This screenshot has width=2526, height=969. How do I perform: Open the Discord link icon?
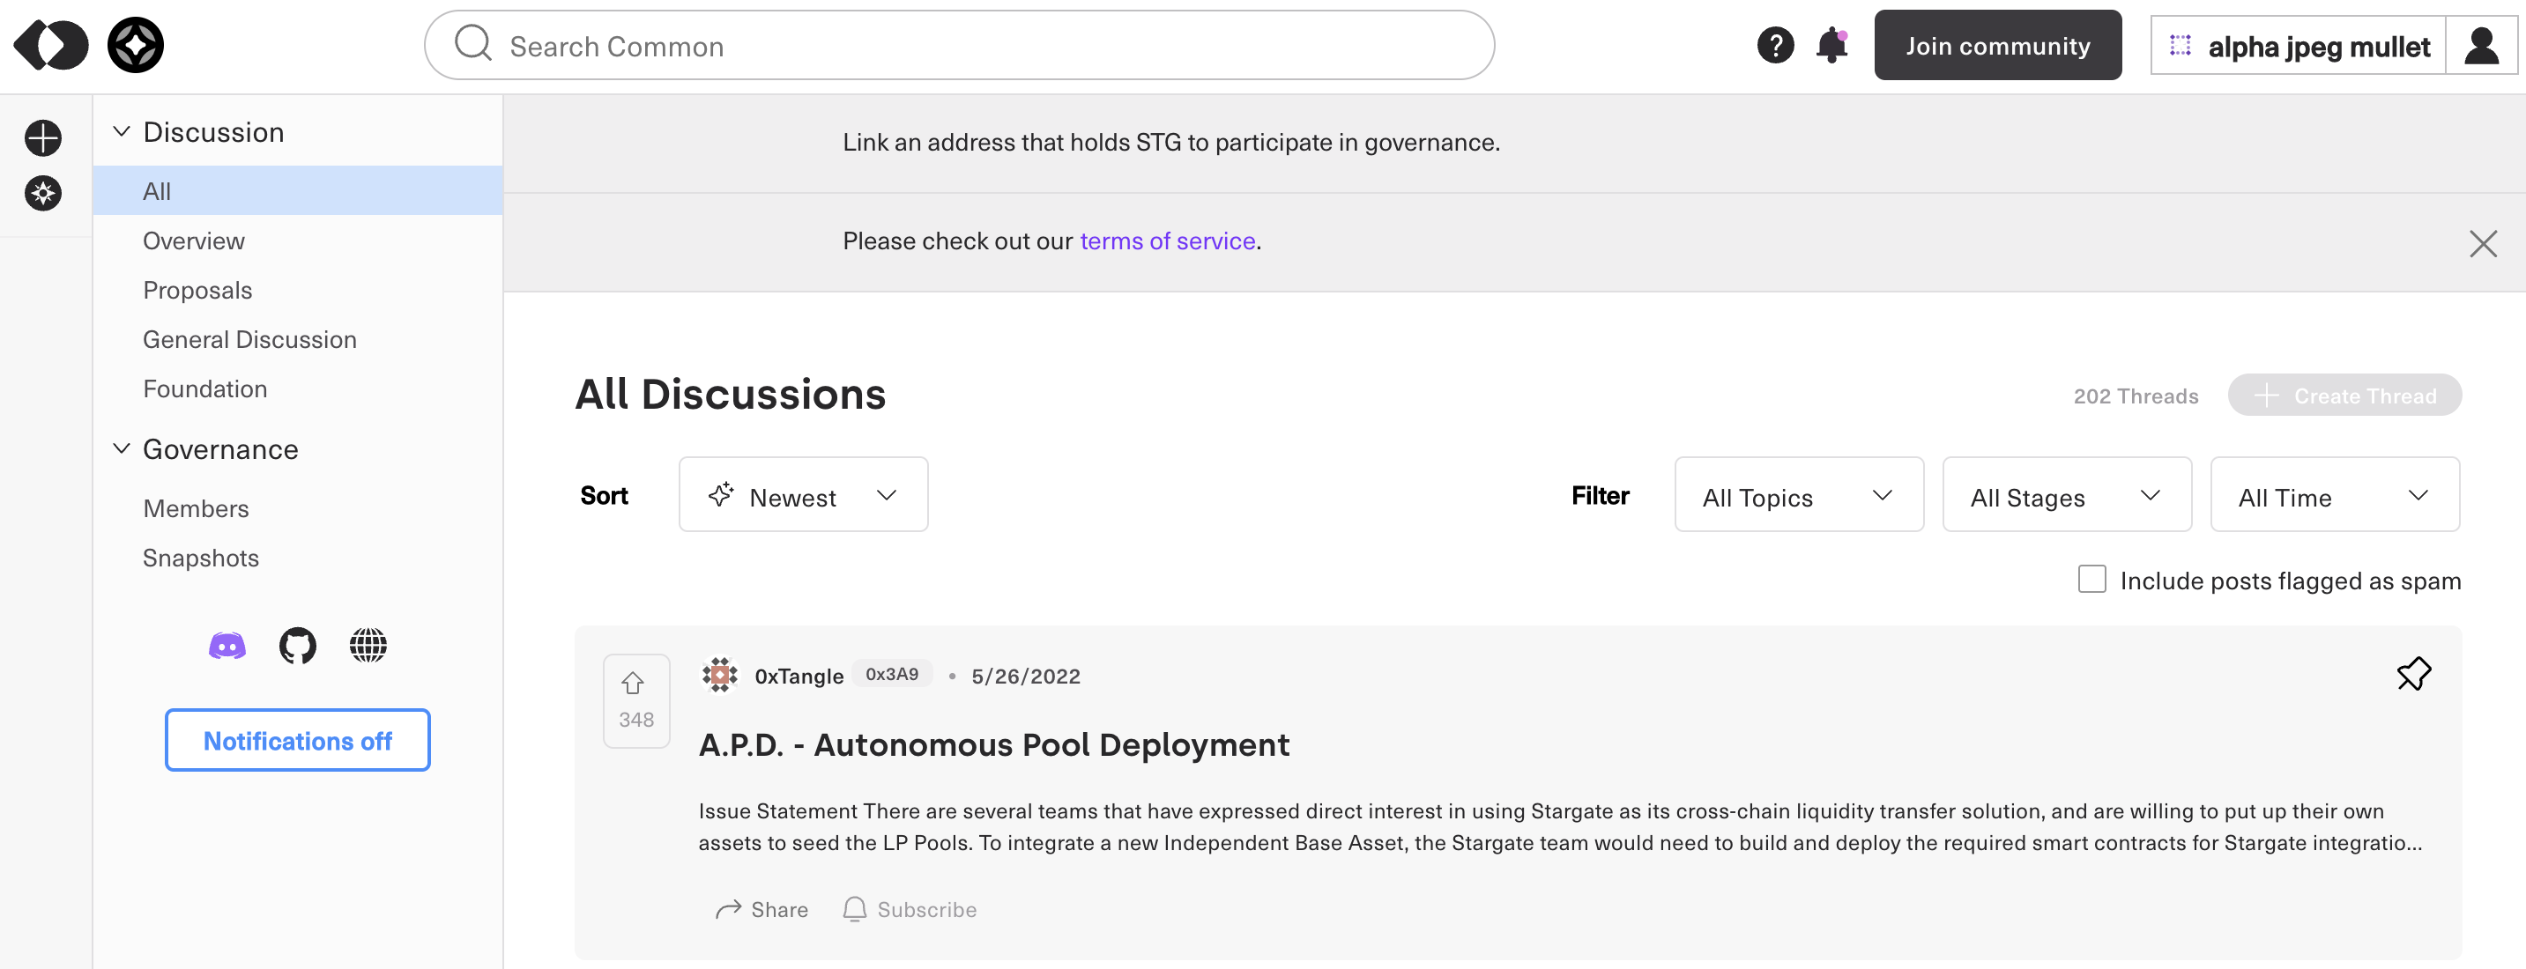[227, 646]
